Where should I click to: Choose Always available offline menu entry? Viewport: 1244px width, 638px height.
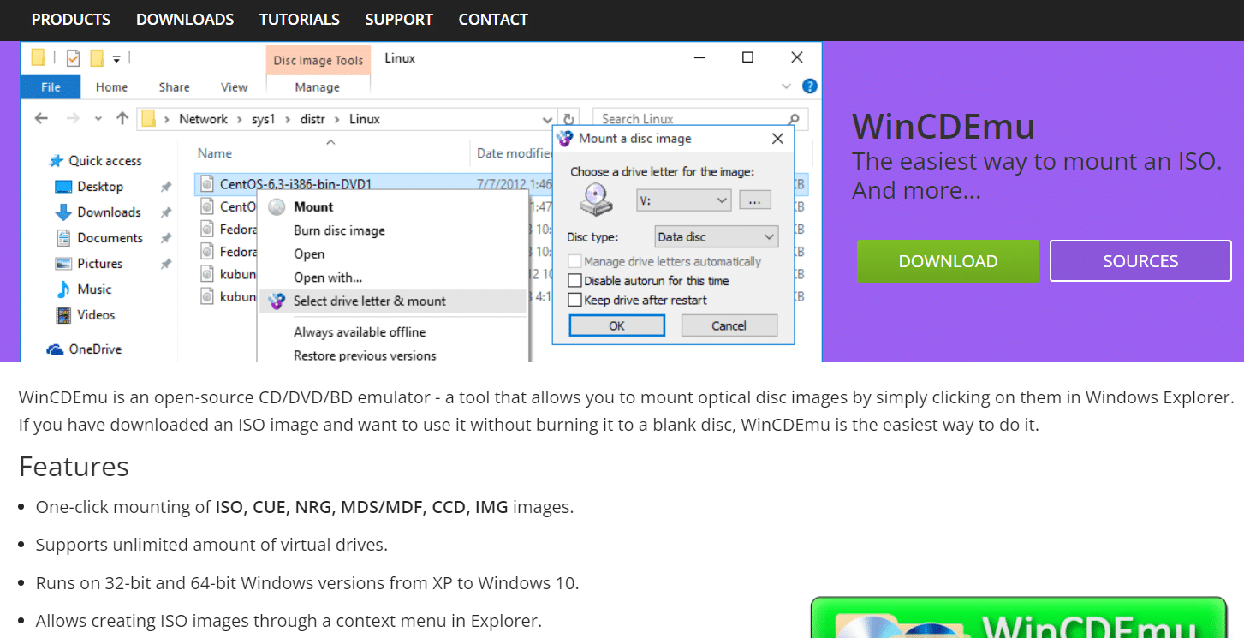pos(360,332)
